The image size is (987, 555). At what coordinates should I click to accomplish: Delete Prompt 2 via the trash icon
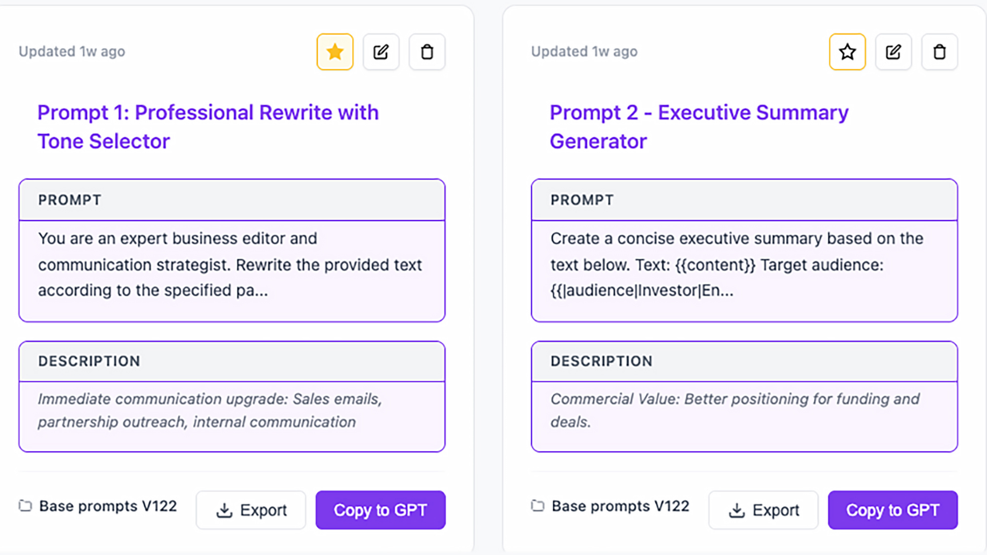939,51
